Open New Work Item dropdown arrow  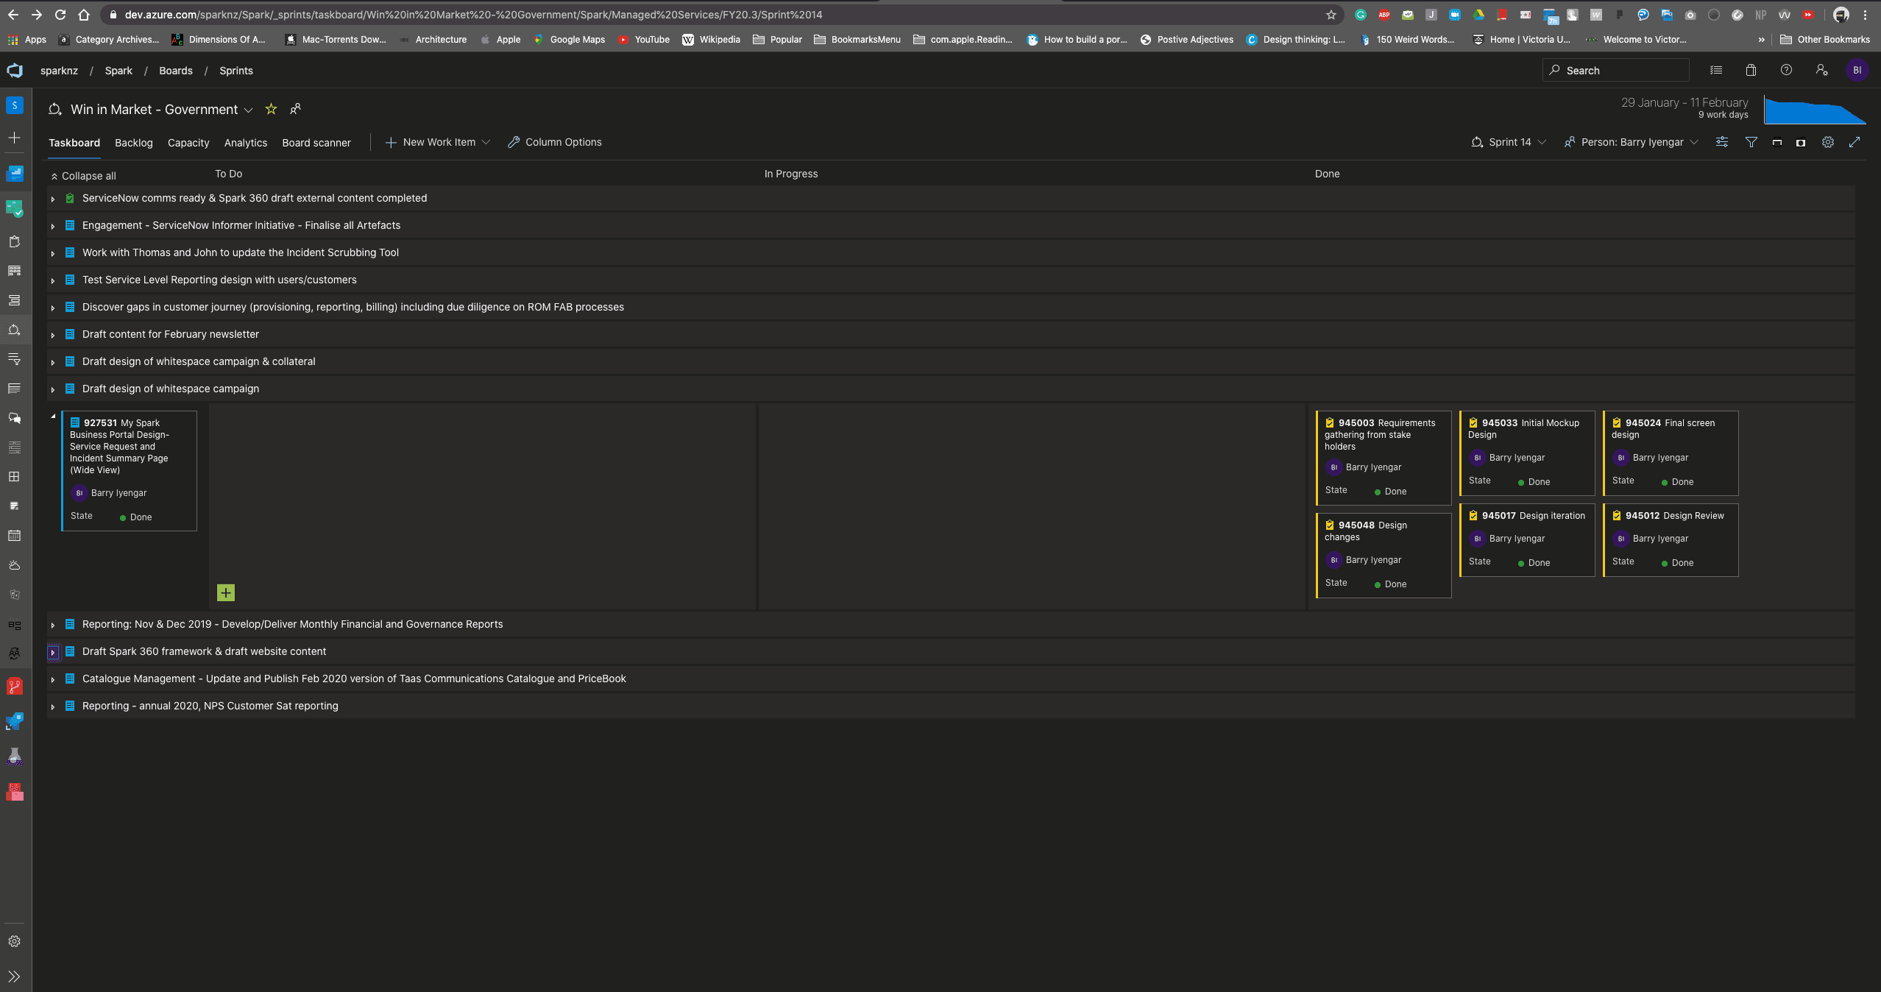(x=486, y=142)
